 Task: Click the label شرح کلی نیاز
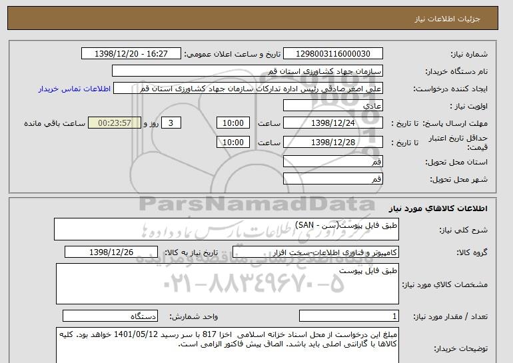[x=463, y=230]
